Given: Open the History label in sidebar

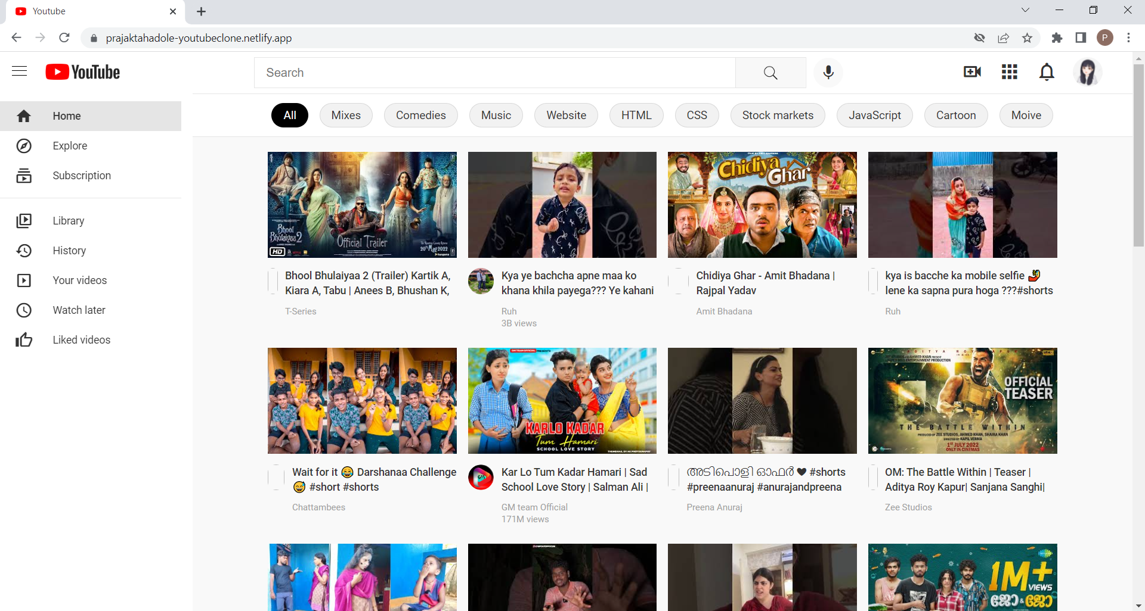Looking at the screenshot, I should point(69,251).
